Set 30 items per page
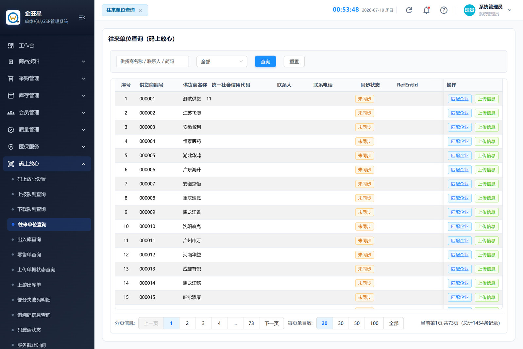 click(341, 323)
